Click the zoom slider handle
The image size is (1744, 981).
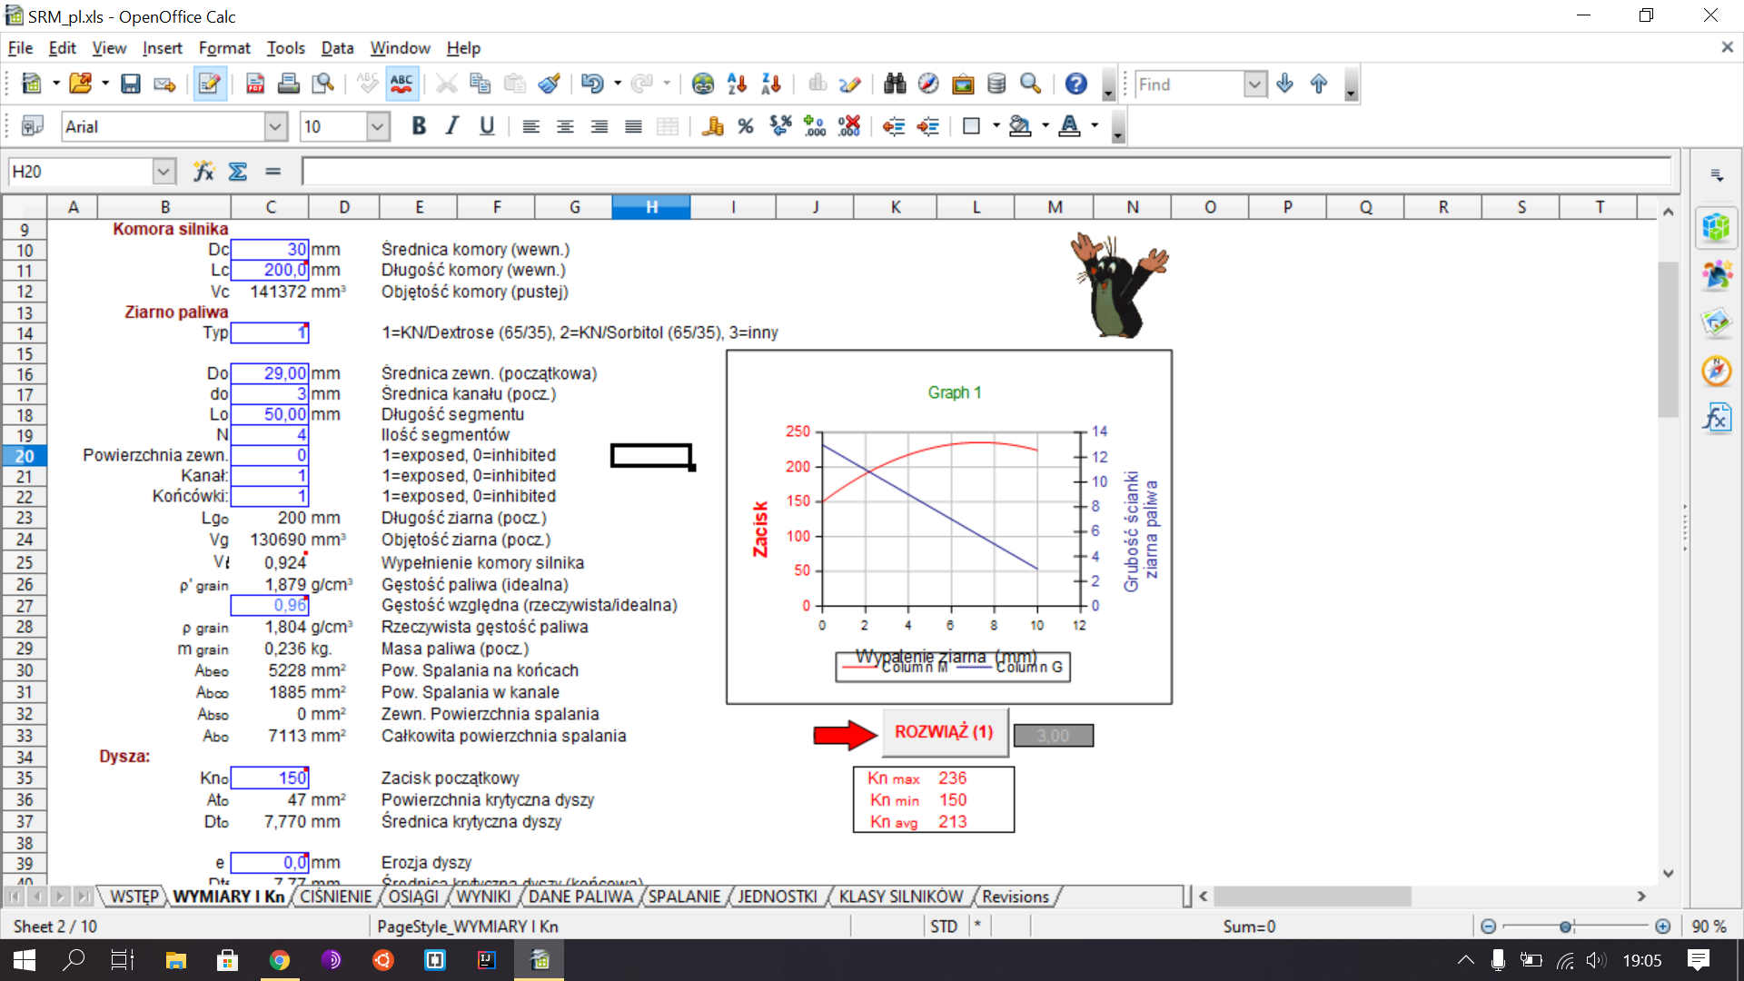[x=1566, y=926]
